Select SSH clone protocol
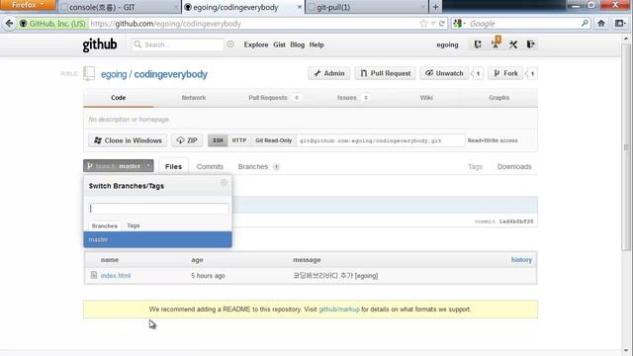 pyautogui.click(x=218, y=140)
